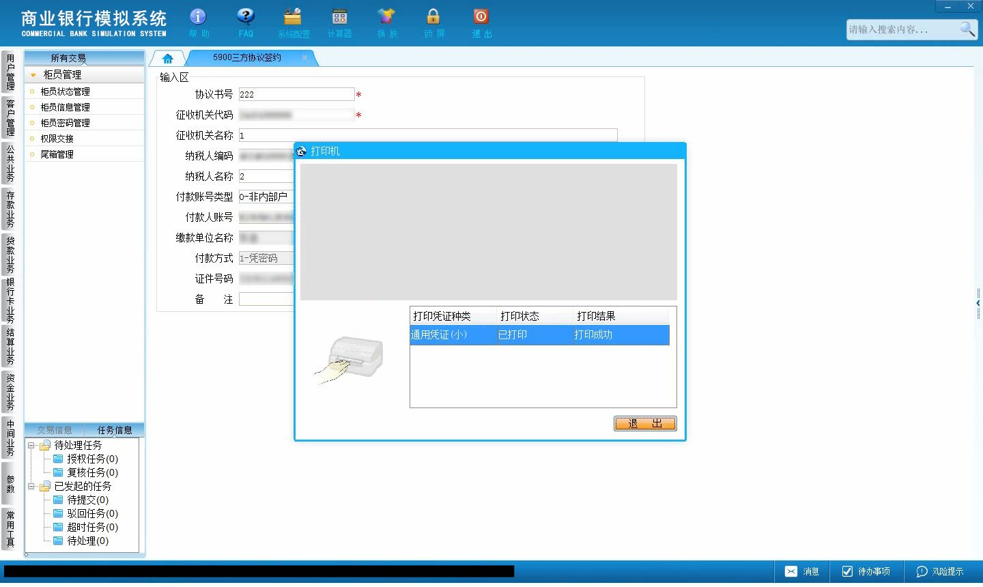
Task: Open the 付款方式 dropdown
Action: [x=266, y=258]
